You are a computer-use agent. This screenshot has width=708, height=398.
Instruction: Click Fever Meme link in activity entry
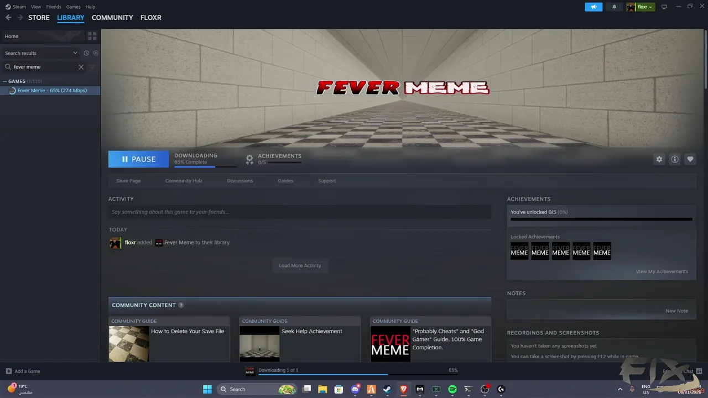click(x=179, y=243)
